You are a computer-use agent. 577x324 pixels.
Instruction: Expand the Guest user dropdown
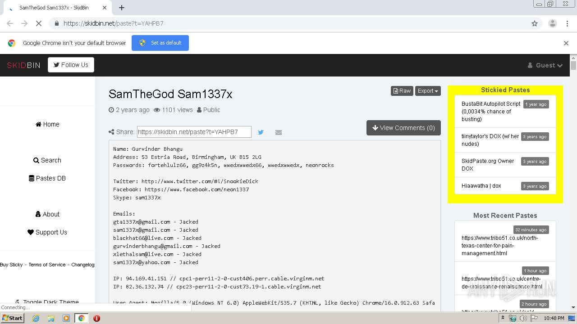545,65
